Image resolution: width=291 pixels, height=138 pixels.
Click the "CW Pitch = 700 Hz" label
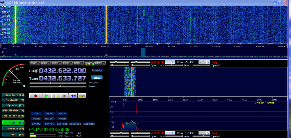(x=265, y=103)
